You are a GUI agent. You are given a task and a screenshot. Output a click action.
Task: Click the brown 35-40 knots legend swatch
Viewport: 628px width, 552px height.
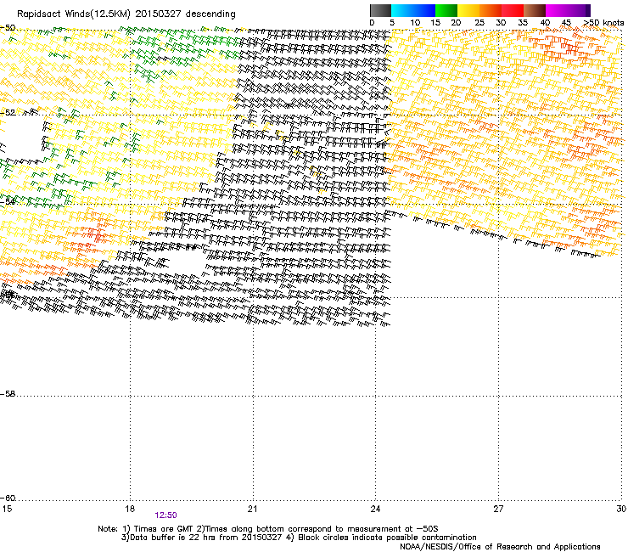(535, 10)
